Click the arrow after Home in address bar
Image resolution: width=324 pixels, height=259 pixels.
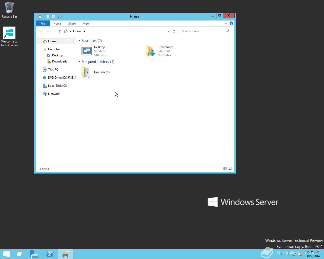[x=85, y=31]
